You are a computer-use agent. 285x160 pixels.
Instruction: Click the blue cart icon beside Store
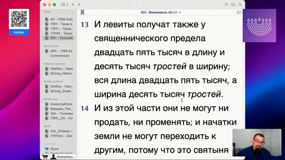[46, 149]
